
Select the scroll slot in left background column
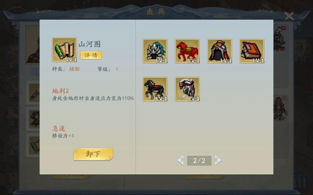click(x=33, y=145)
